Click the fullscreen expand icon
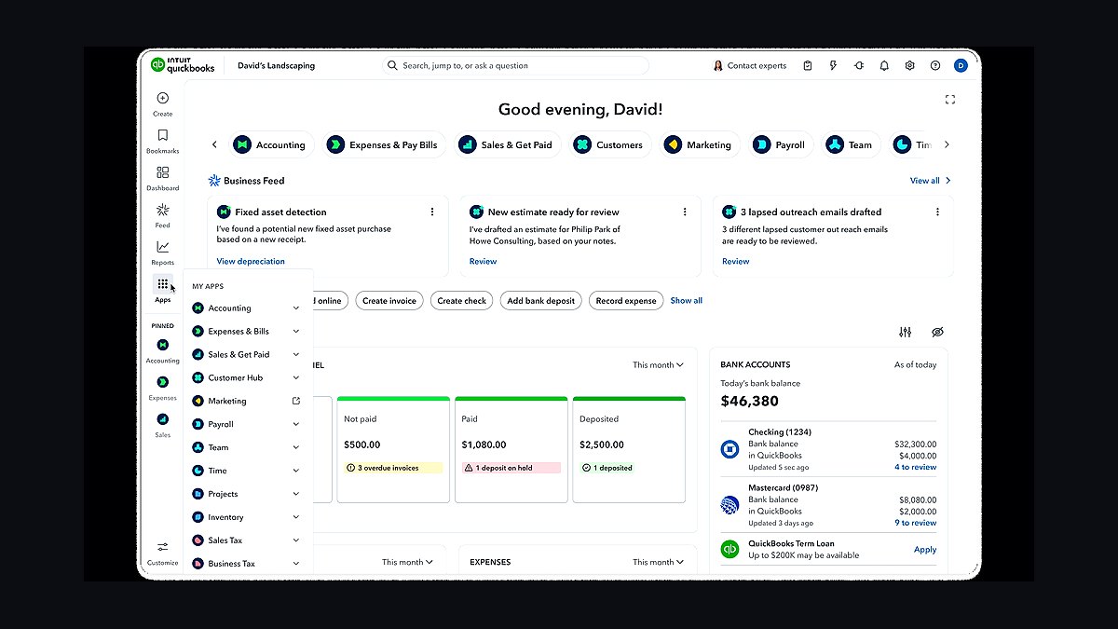Screen dimensions: 1118x629 [x=950, y=100]
